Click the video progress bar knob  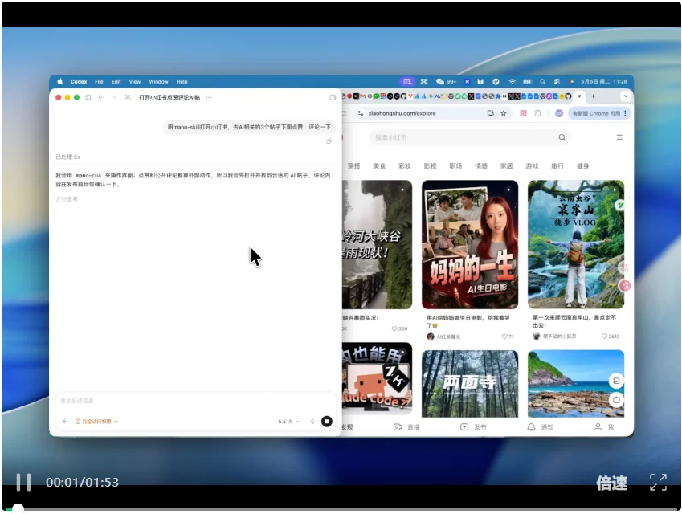click(18, 509)
